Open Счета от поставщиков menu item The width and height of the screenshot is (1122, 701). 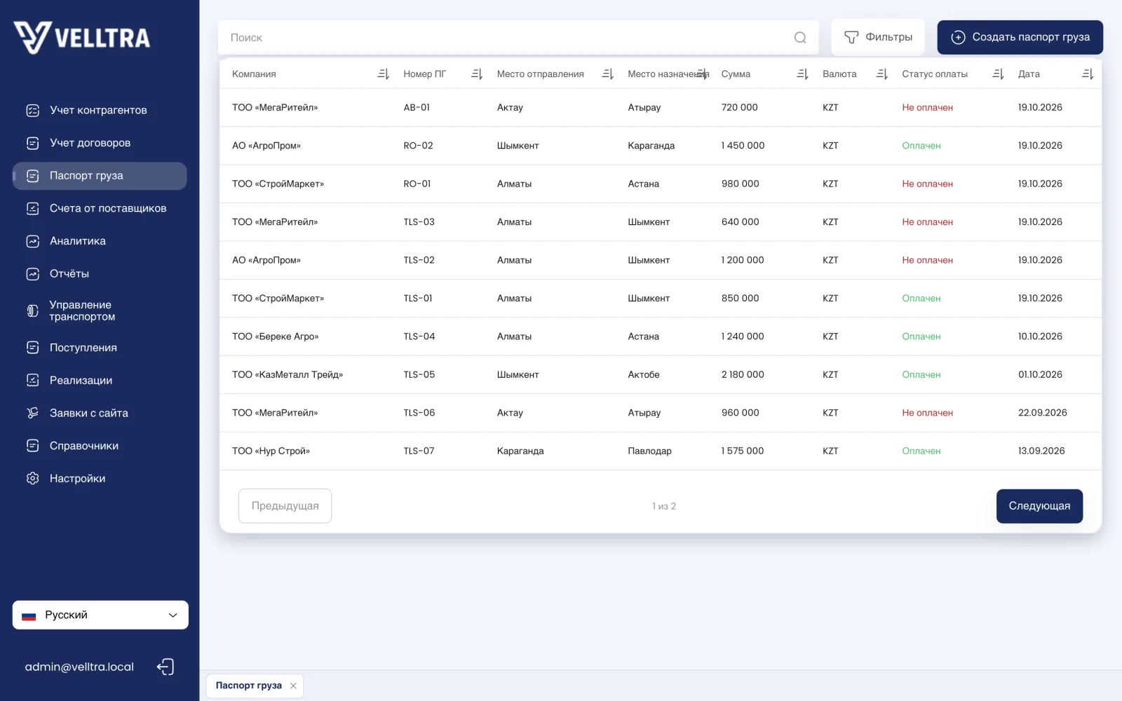[100, 208]
